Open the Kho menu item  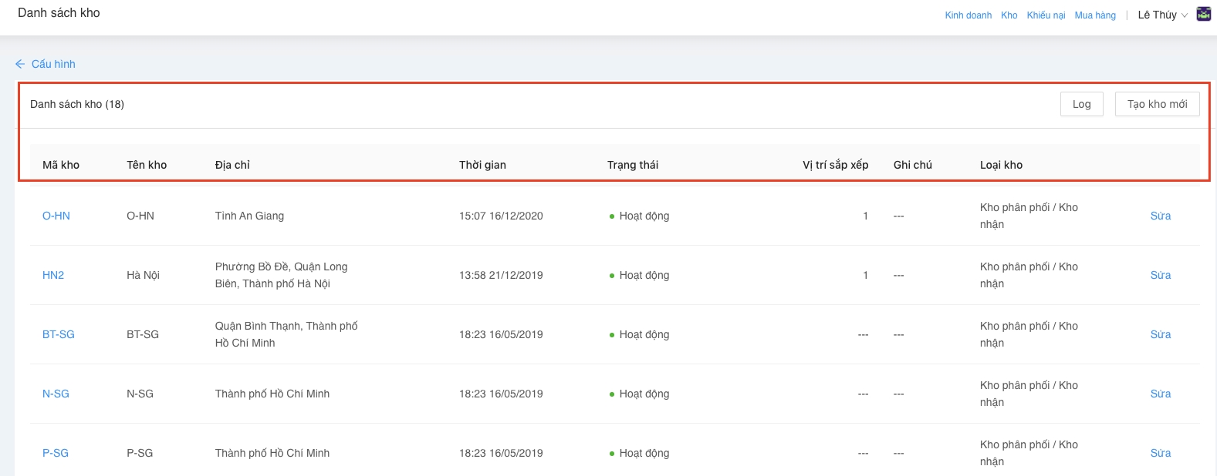coord(1009,15)
